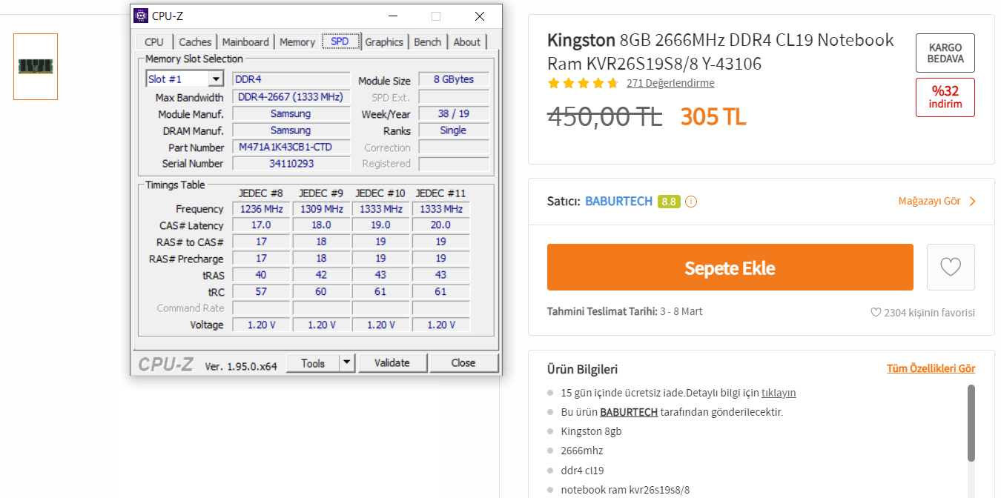Viewport: 1001px width, 498px height.
Task: Open the About tab
Action: coord(466,42)
